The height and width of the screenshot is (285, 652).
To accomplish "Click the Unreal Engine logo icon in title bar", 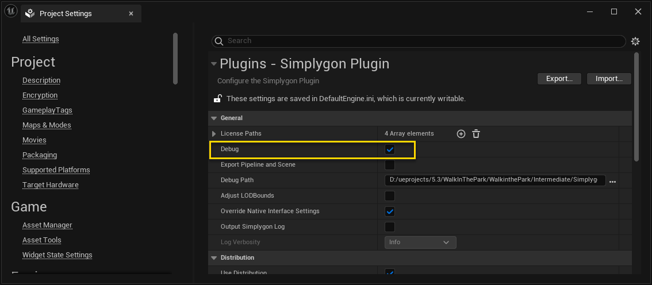I will pyautogui.click(x=10, y=12).
